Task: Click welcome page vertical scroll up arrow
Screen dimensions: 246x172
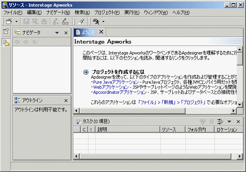Action: tap(240, 49)
